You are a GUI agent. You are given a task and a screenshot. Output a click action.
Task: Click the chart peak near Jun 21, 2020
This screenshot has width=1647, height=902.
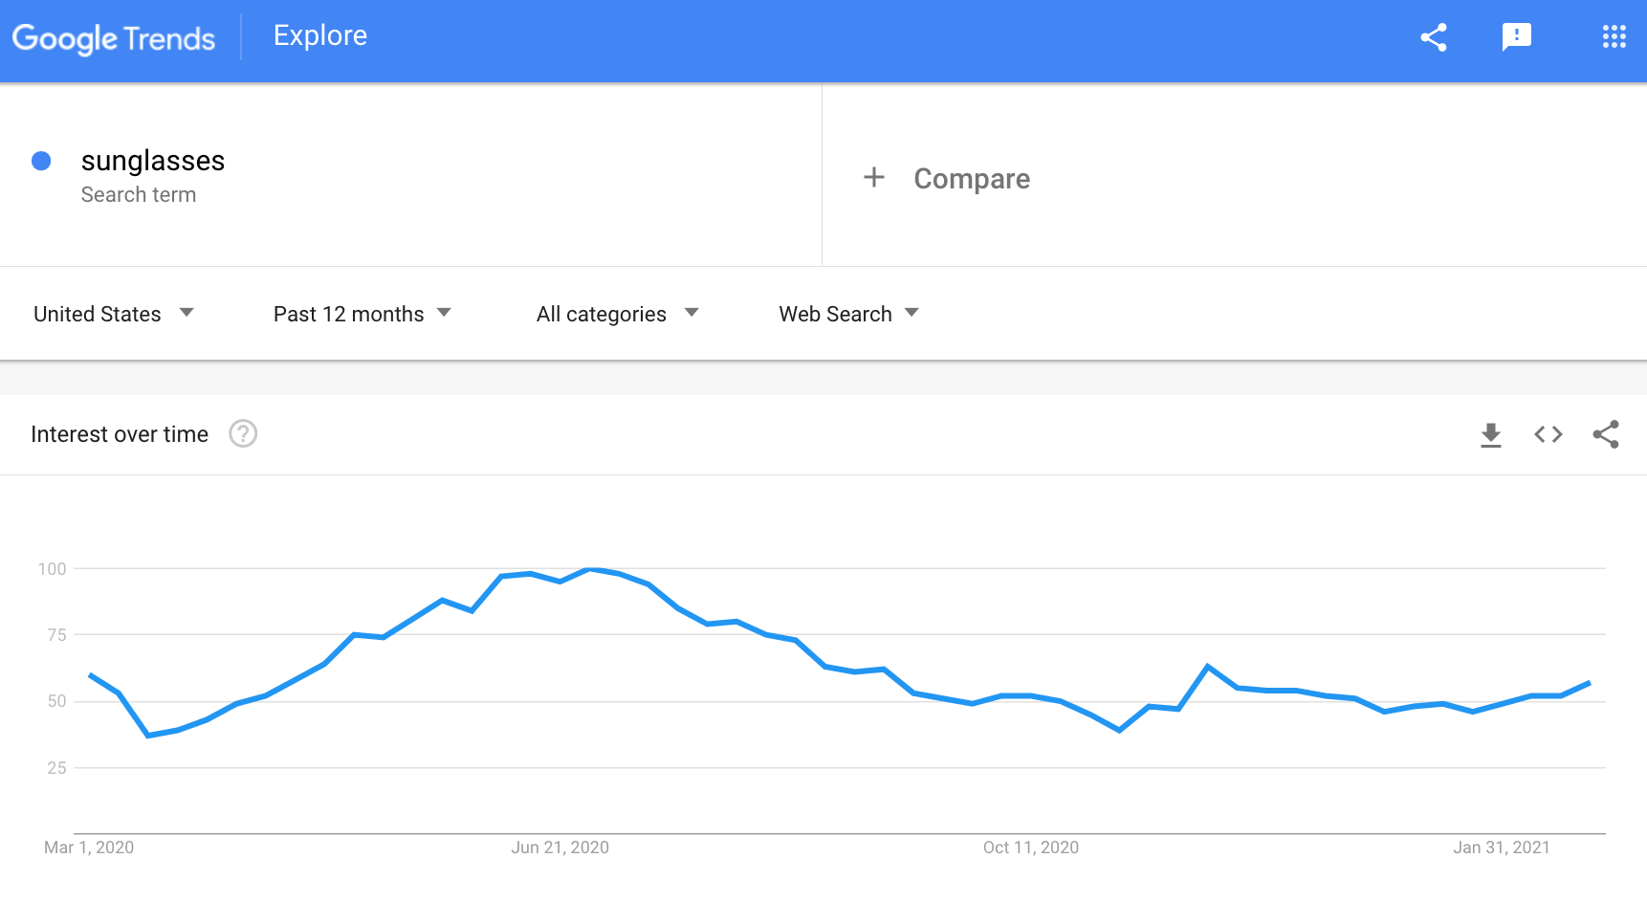tap(590, 569)
